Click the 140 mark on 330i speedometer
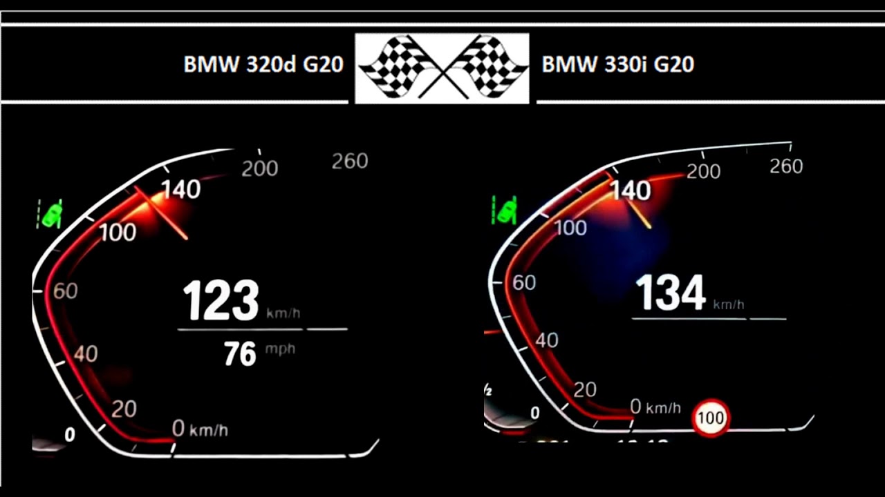The width and height of the screenshot is (885, 497). click(x=631, y=190)
